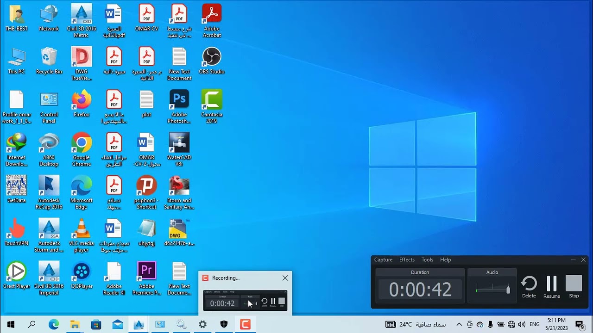Select the TouchVPN desktop icon

16,232
